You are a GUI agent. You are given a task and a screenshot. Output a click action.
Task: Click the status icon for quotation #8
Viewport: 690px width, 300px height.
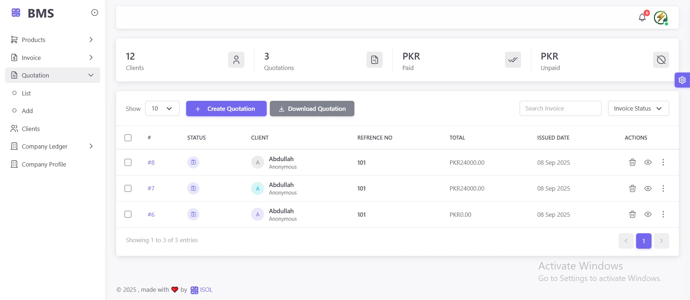click(193, 162)
